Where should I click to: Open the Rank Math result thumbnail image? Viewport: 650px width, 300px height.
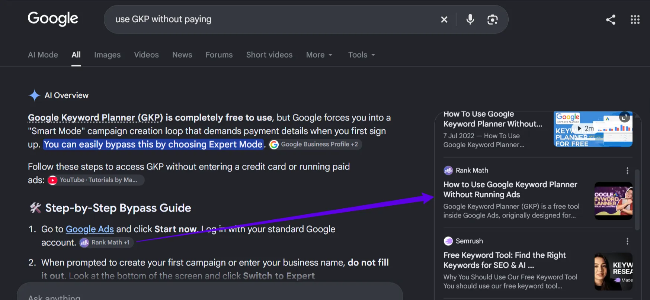[614, 201]
